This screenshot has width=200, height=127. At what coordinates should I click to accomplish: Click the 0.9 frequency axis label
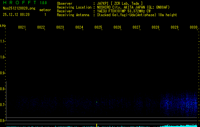tap(3, 73)
